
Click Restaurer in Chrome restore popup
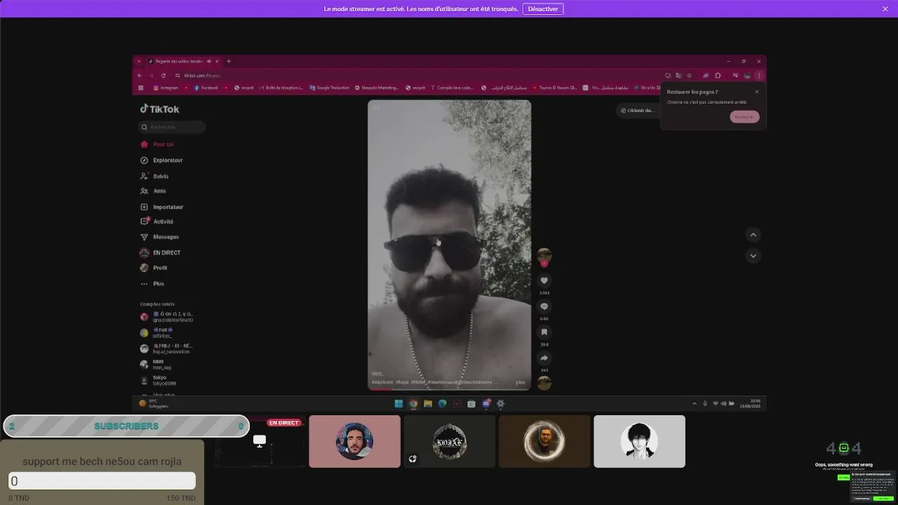click(744, 117)
